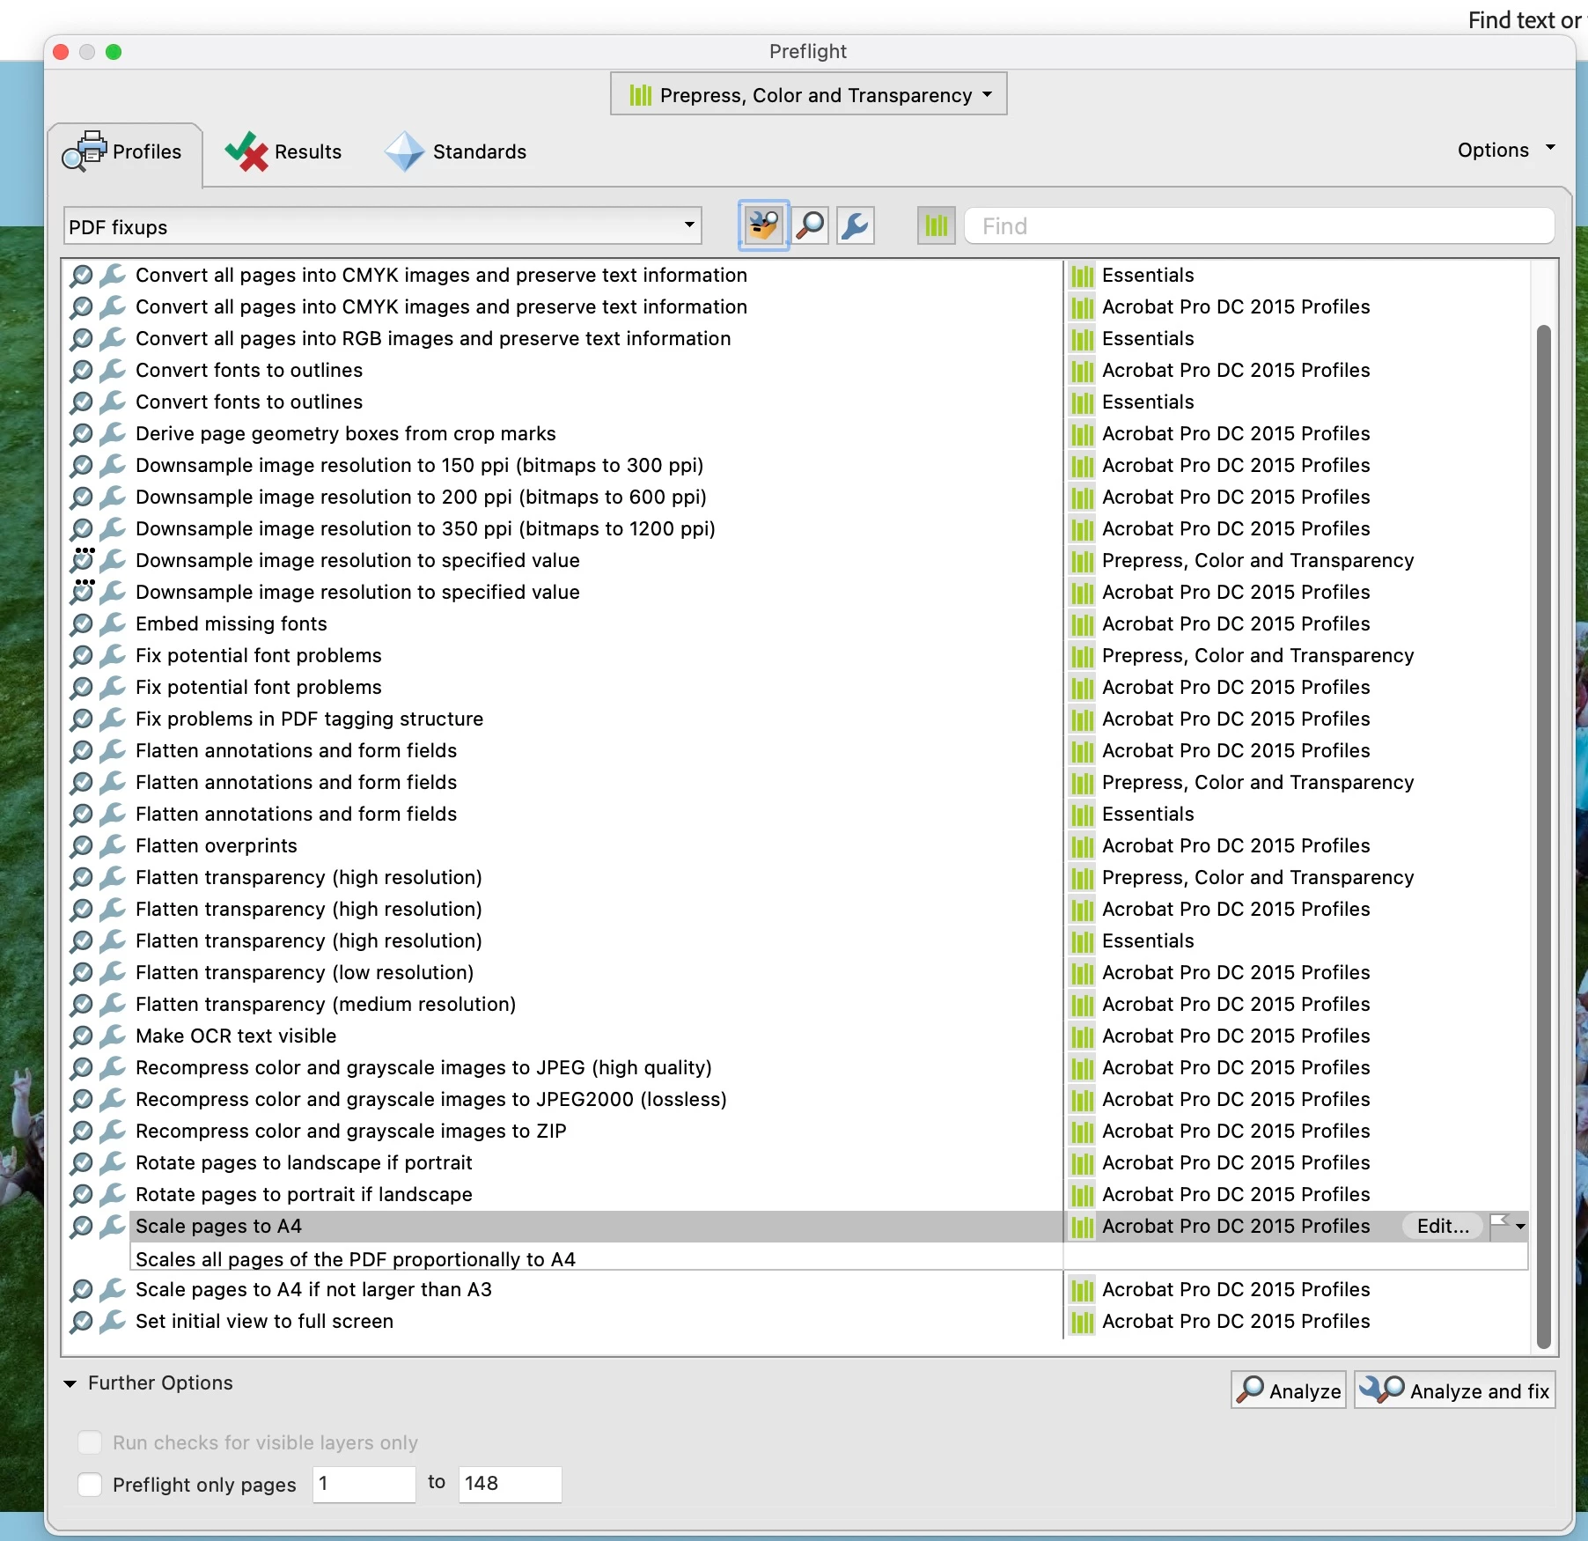This screenshot has height=1541, width=1588.
Task: Select Derive page geometry boxes from crop marks
Action: 346,433
